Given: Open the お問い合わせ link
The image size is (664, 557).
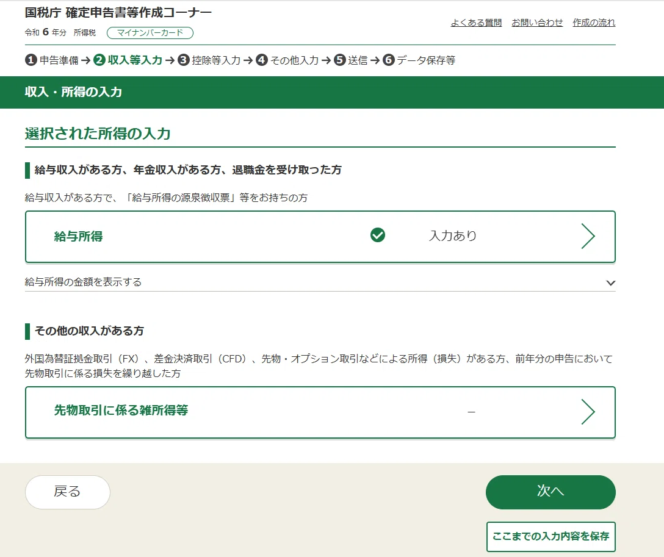Looking at the screenshot, I should [537, 23].
